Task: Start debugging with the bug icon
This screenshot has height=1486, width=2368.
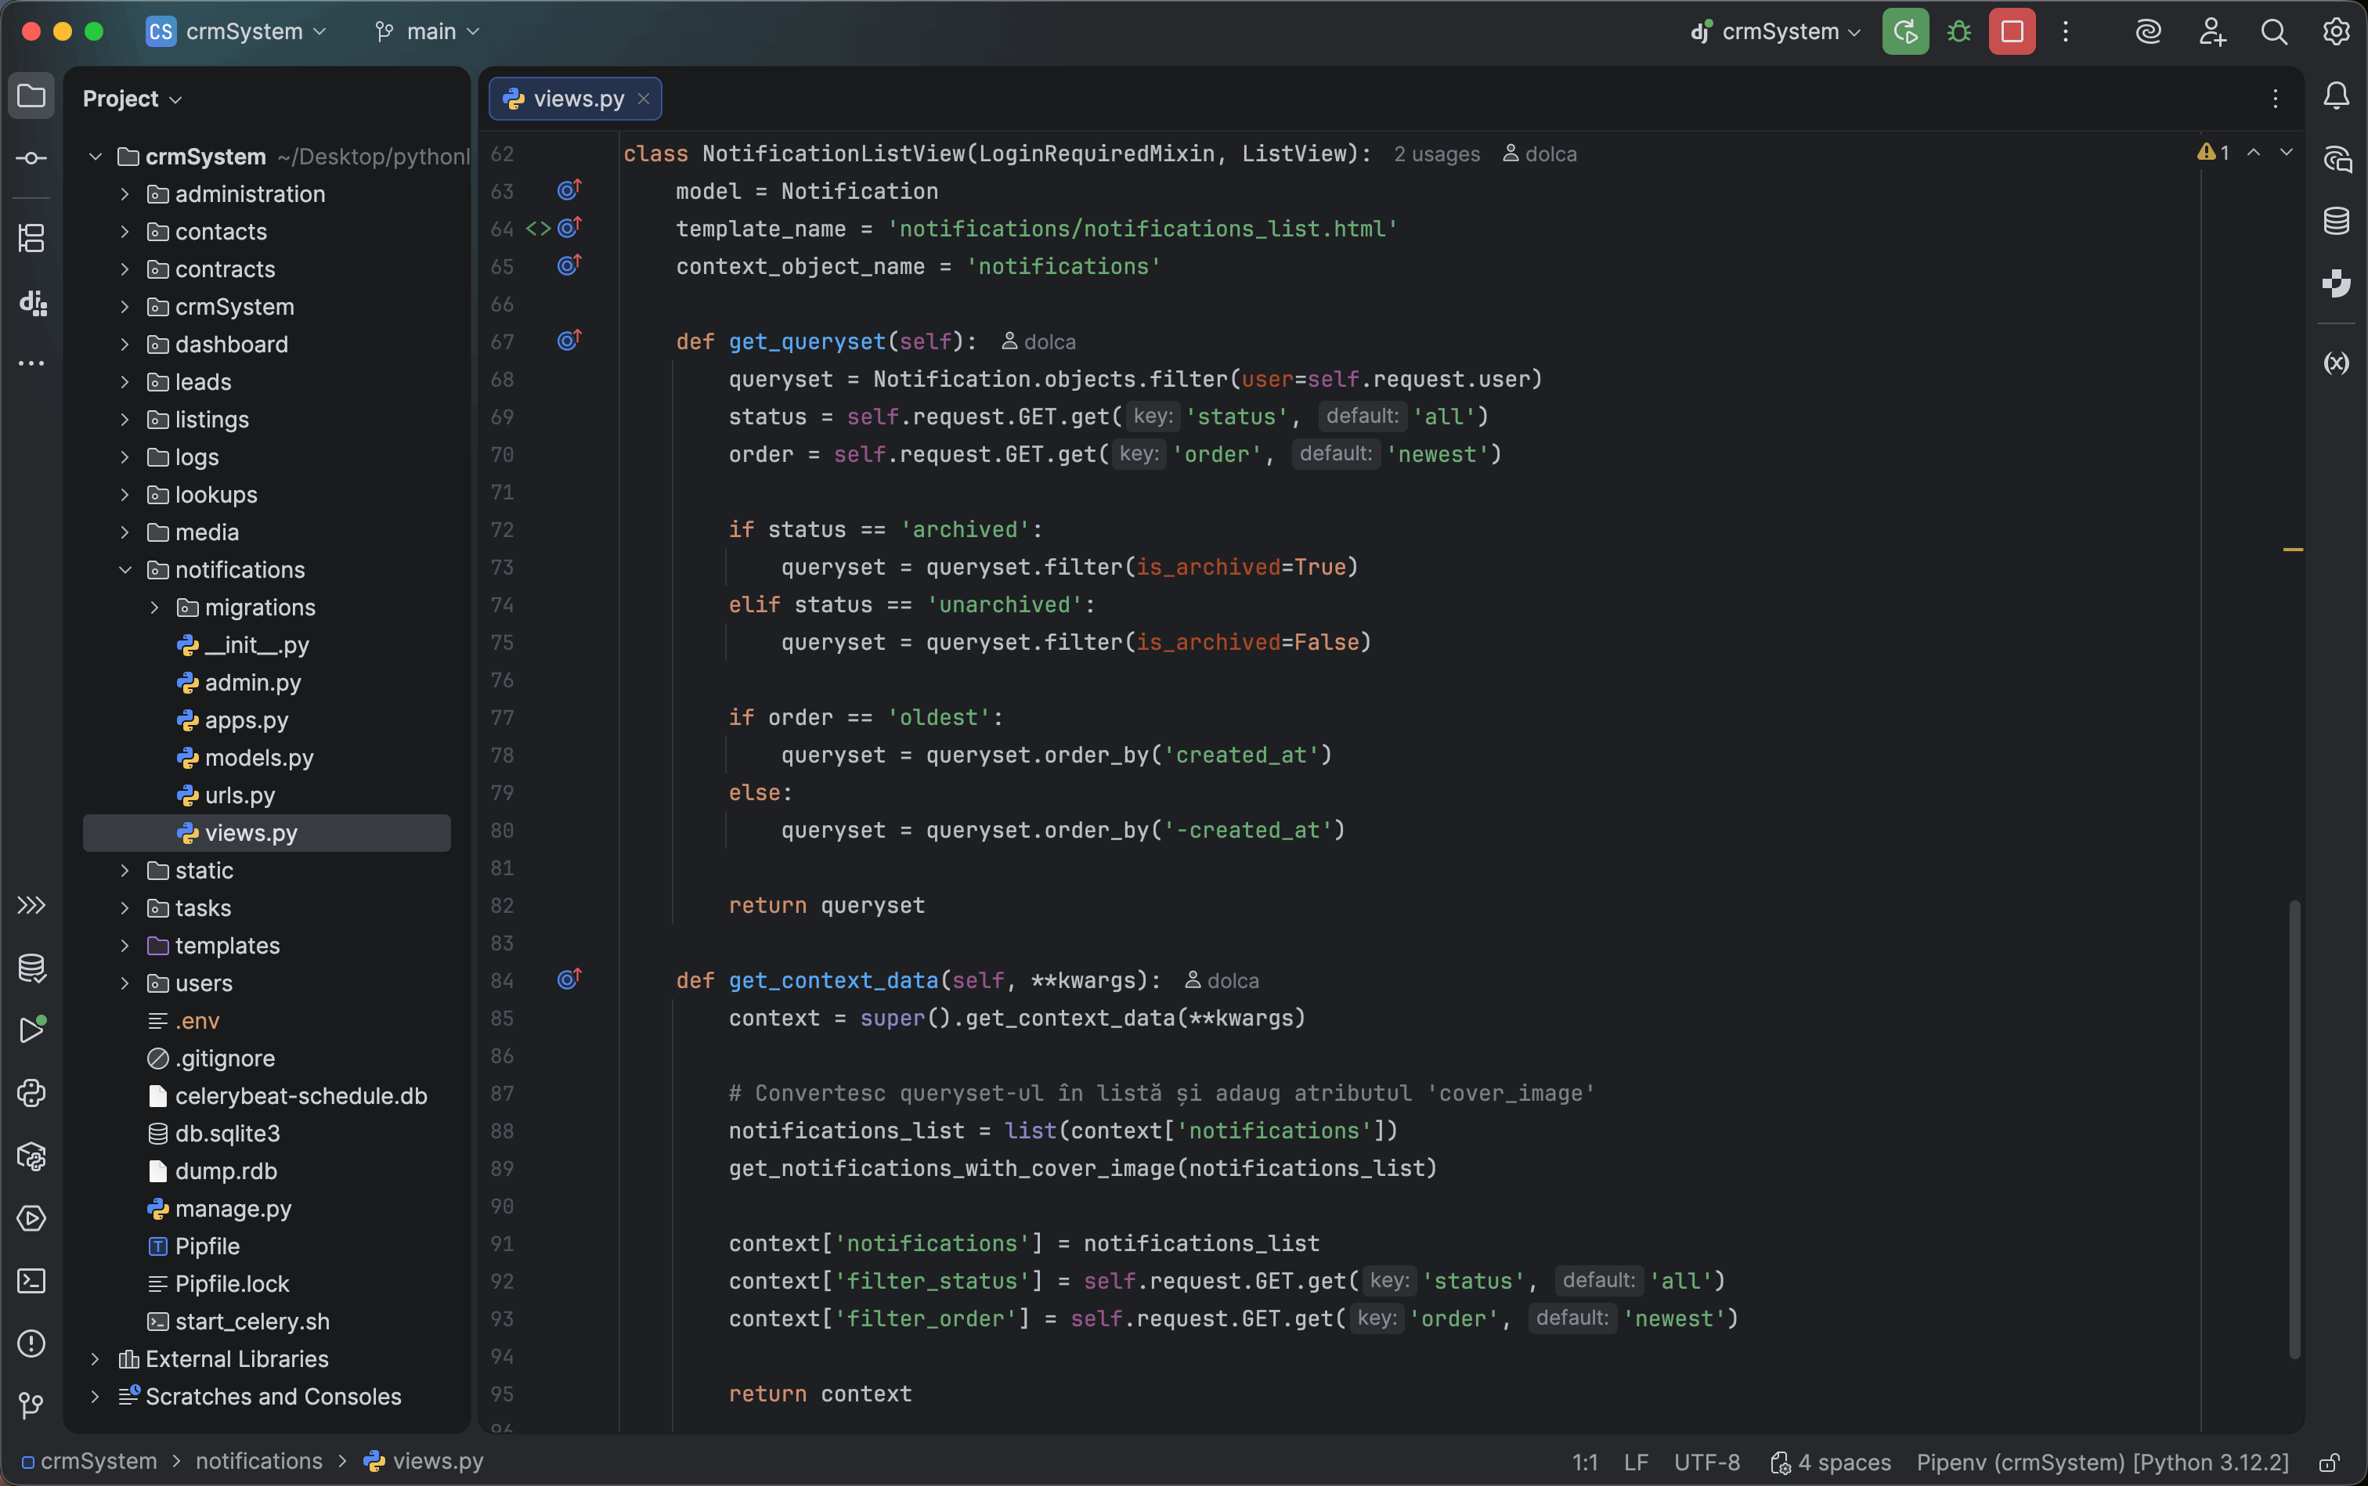Action: click(1957, 31)
